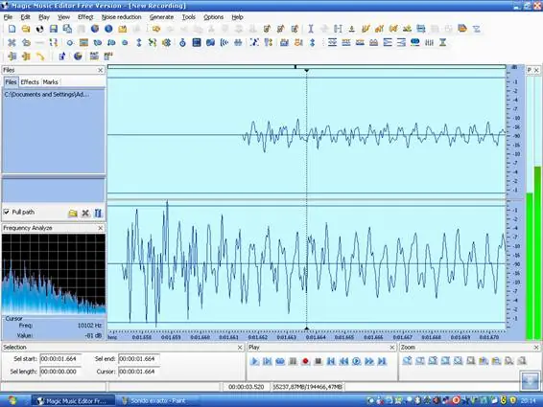
Task: Click the Magic Music Editor taskbar button
Action: pos(74,401)
